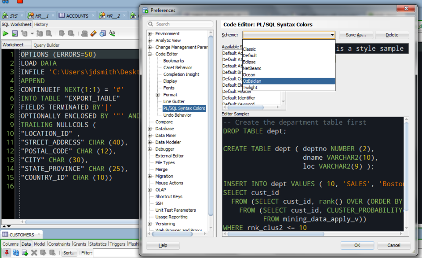422x258 pixels.
Task: Click the Commit icon in worksheet toolbar
Action: (62, 34)
